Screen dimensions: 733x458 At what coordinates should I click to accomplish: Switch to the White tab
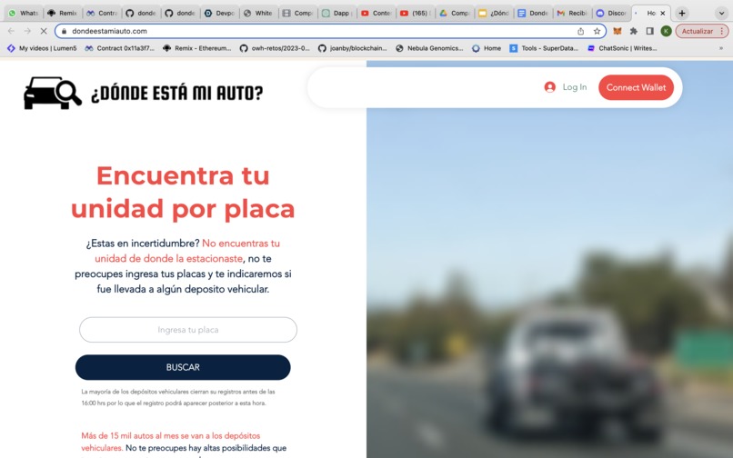click(x=258, y=13)
